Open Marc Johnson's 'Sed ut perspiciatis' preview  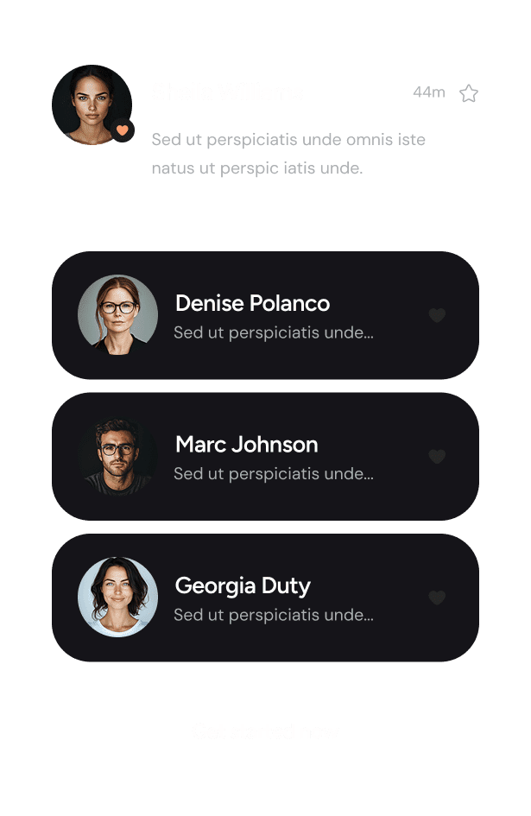(x=274, y=473)
